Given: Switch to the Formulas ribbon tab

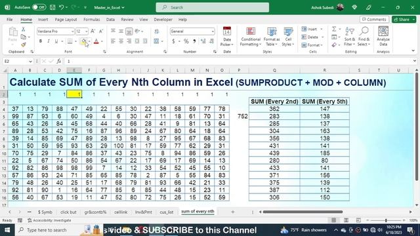Looking at the screenshot, I should pyautogui.click(x=92, y=20).
